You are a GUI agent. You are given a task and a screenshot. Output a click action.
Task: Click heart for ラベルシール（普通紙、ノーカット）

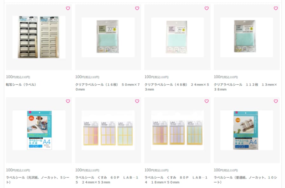pos(276,101)
